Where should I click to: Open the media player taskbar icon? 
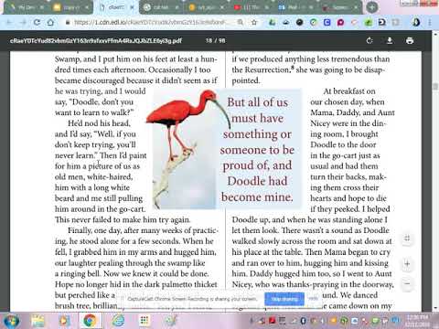(x=64, y=321)
